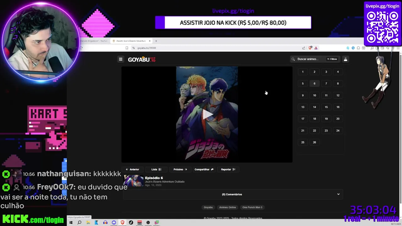The width and height of the screenshot is (402, 226).
Task: Select episode 8 in the list
Action: click(338, 83)
